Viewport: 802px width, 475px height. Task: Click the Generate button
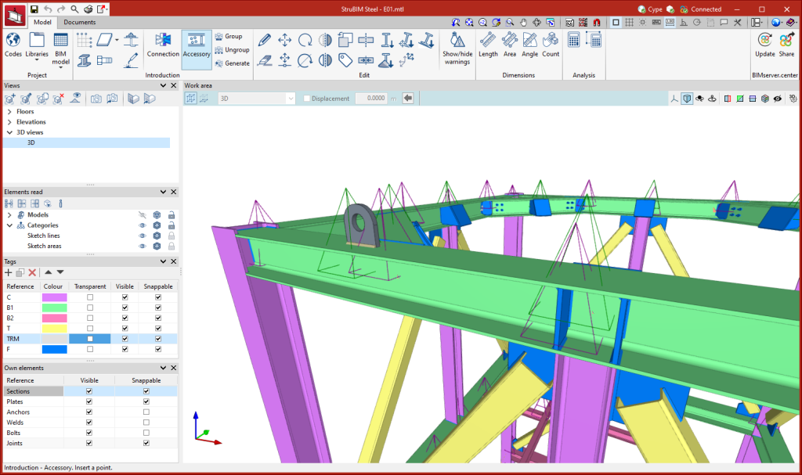pyautogui.click(x=232, y=63)
